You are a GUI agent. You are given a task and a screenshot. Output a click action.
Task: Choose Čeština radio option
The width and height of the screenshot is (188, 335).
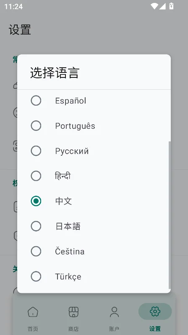point(36,251)
